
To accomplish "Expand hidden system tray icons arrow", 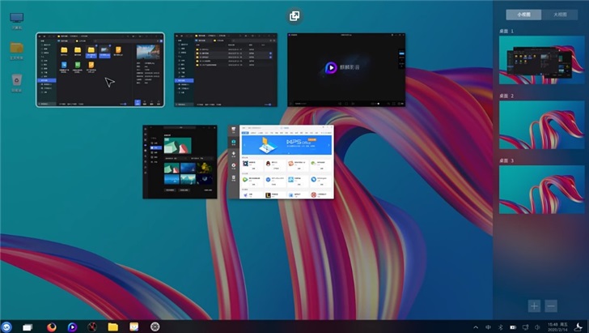I will click(475, 327).
